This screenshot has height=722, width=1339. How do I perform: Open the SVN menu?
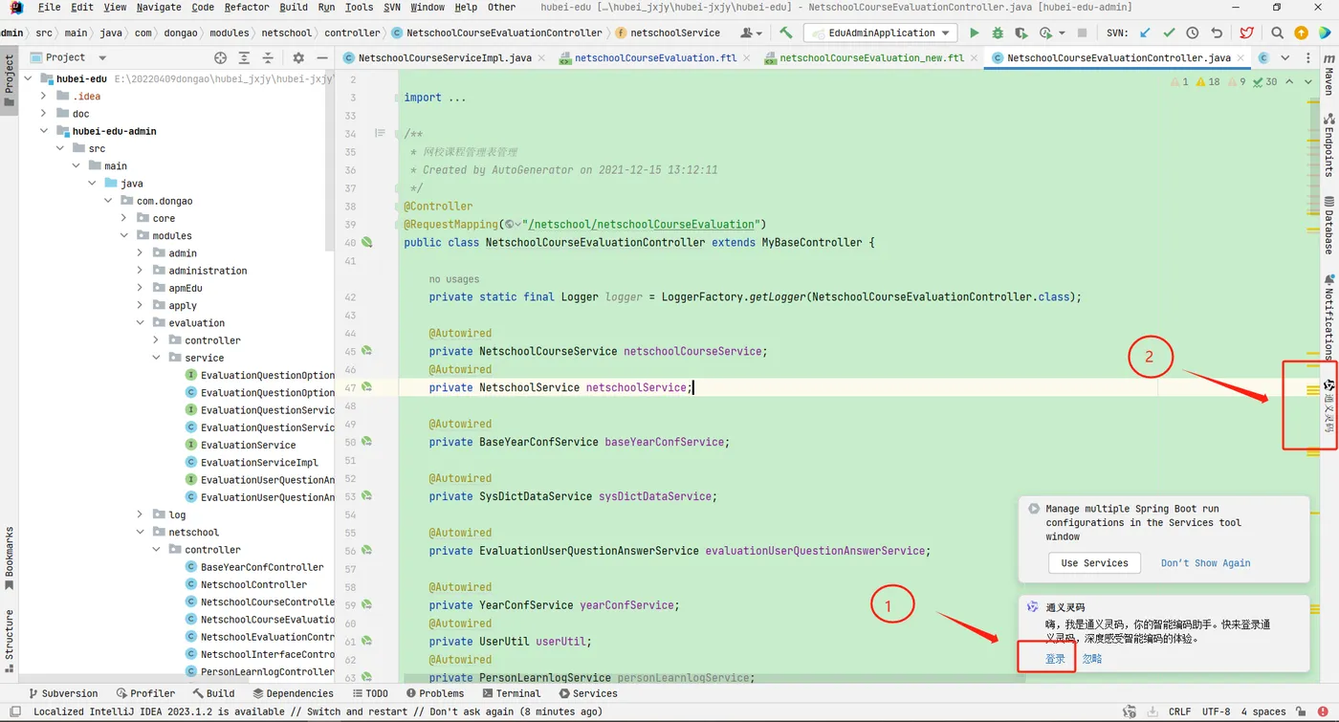(x=391, y=7)
